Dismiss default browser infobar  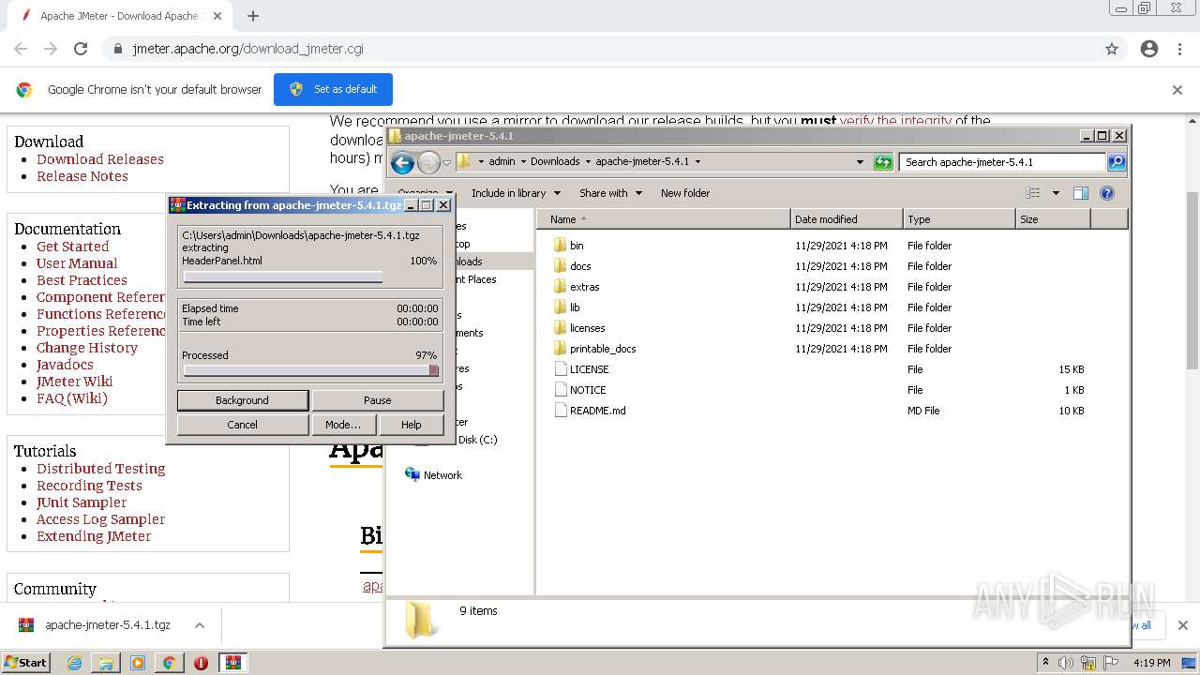point(1177,90)
